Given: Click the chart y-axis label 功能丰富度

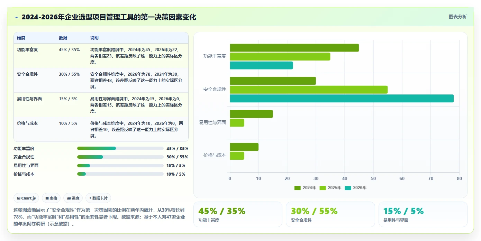Looking at the screenshot, I should 215,56.
